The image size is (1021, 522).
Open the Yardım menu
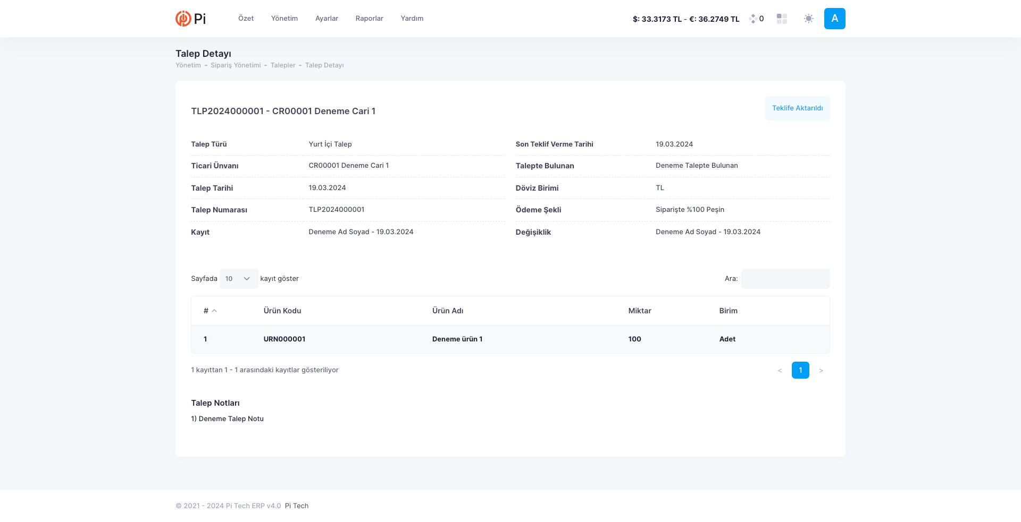pyautogui.click(x=412, y=19)
